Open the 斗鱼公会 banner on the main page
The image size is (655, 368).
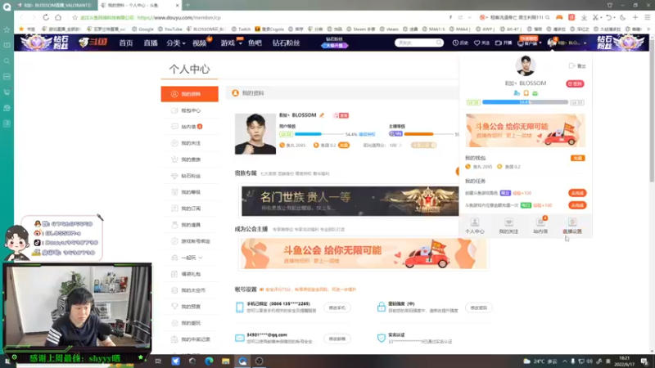pos(364,254)
